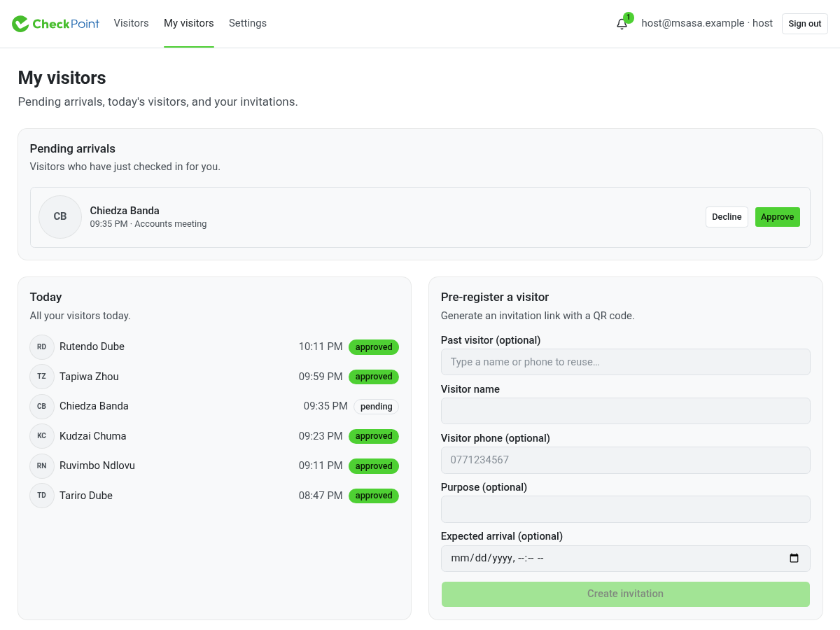Image resolution: width=840 pixels, height=630 pixels.
Task: Click the 09:11 PM time entry
Action: [x=321, y=465]
